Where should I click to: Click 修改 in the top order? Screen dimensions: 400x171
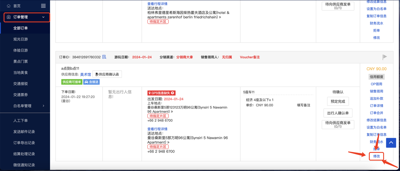click(x=376, y=38)
